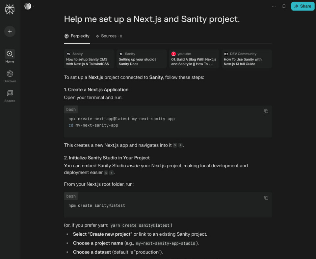Open Sanity source card about TailwindCSS setup
This screenshot has width=316, height=259.
pos(89,59)
